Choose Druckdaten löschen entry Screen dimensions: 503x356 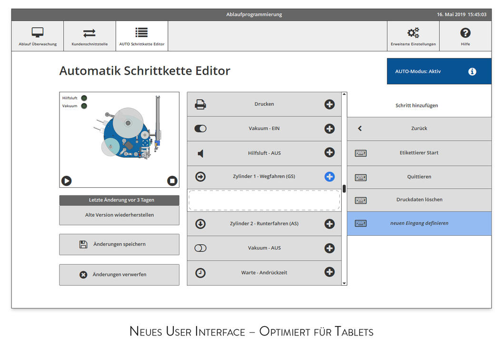click(x=419, y=200)
